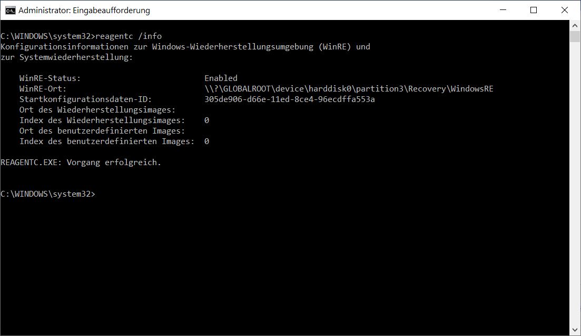The width and height of the screenshot is (581, 336).
Task: Click the GLOBALROOT WinRE path text
Action: (x=349, y=89)
